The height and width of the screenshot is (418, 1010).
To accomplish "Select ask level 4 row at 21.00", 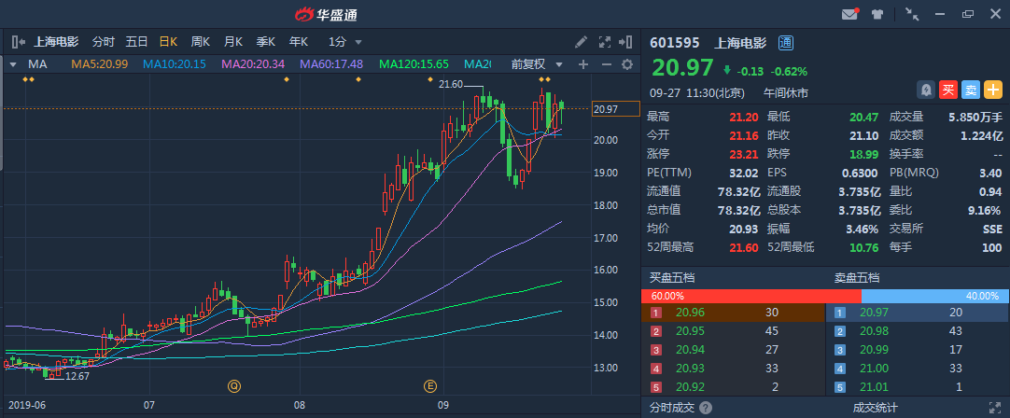I will [x=918, y=369].
